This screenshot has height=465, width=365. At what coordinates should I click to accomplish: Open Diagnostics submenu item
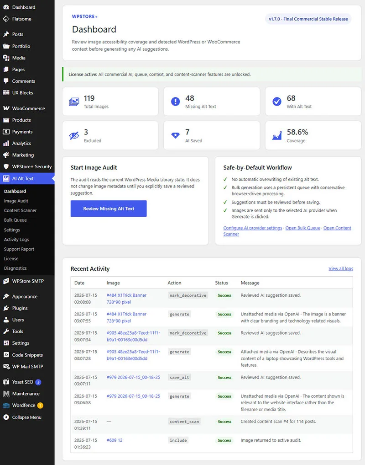[15, 268]
